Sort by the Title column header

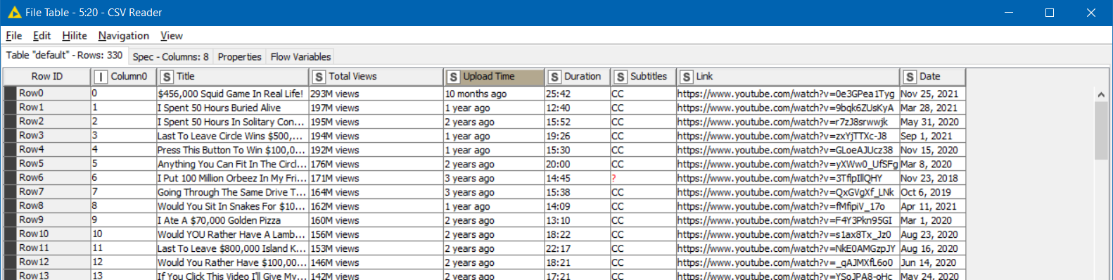[233, 77]
